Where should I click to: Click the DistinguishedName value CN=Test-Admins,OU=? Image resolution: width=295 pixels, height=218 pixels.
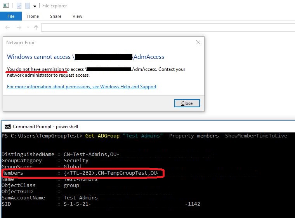(92, 154)
